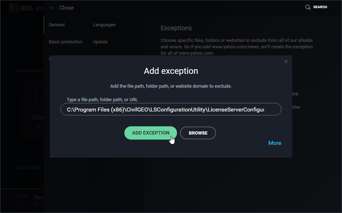Open the Update settings section
The image size is (342, 213).
[100, 42]
